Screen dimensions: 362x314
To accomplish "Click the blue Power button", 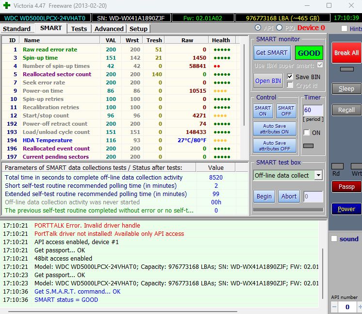I will coord(346,209).
